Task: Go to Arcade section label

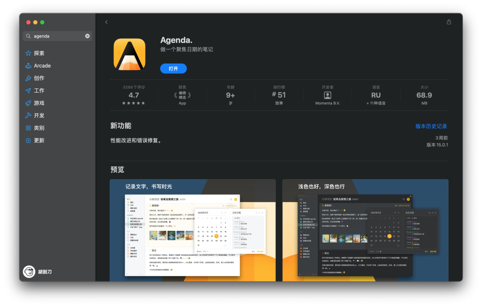Action: coord(42,66)
